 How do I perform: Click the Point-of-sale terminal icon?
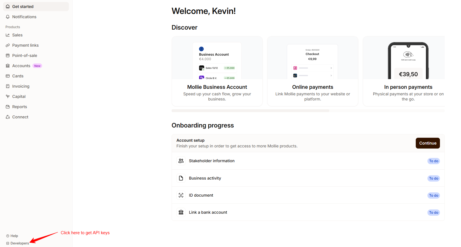[8, 55]
